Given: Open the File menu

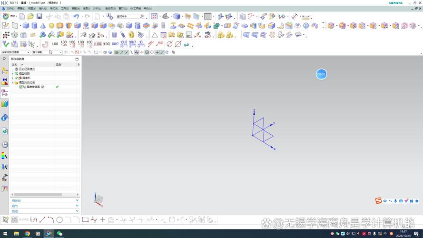Looking at the screenshot, I should (x=9, y=8).
